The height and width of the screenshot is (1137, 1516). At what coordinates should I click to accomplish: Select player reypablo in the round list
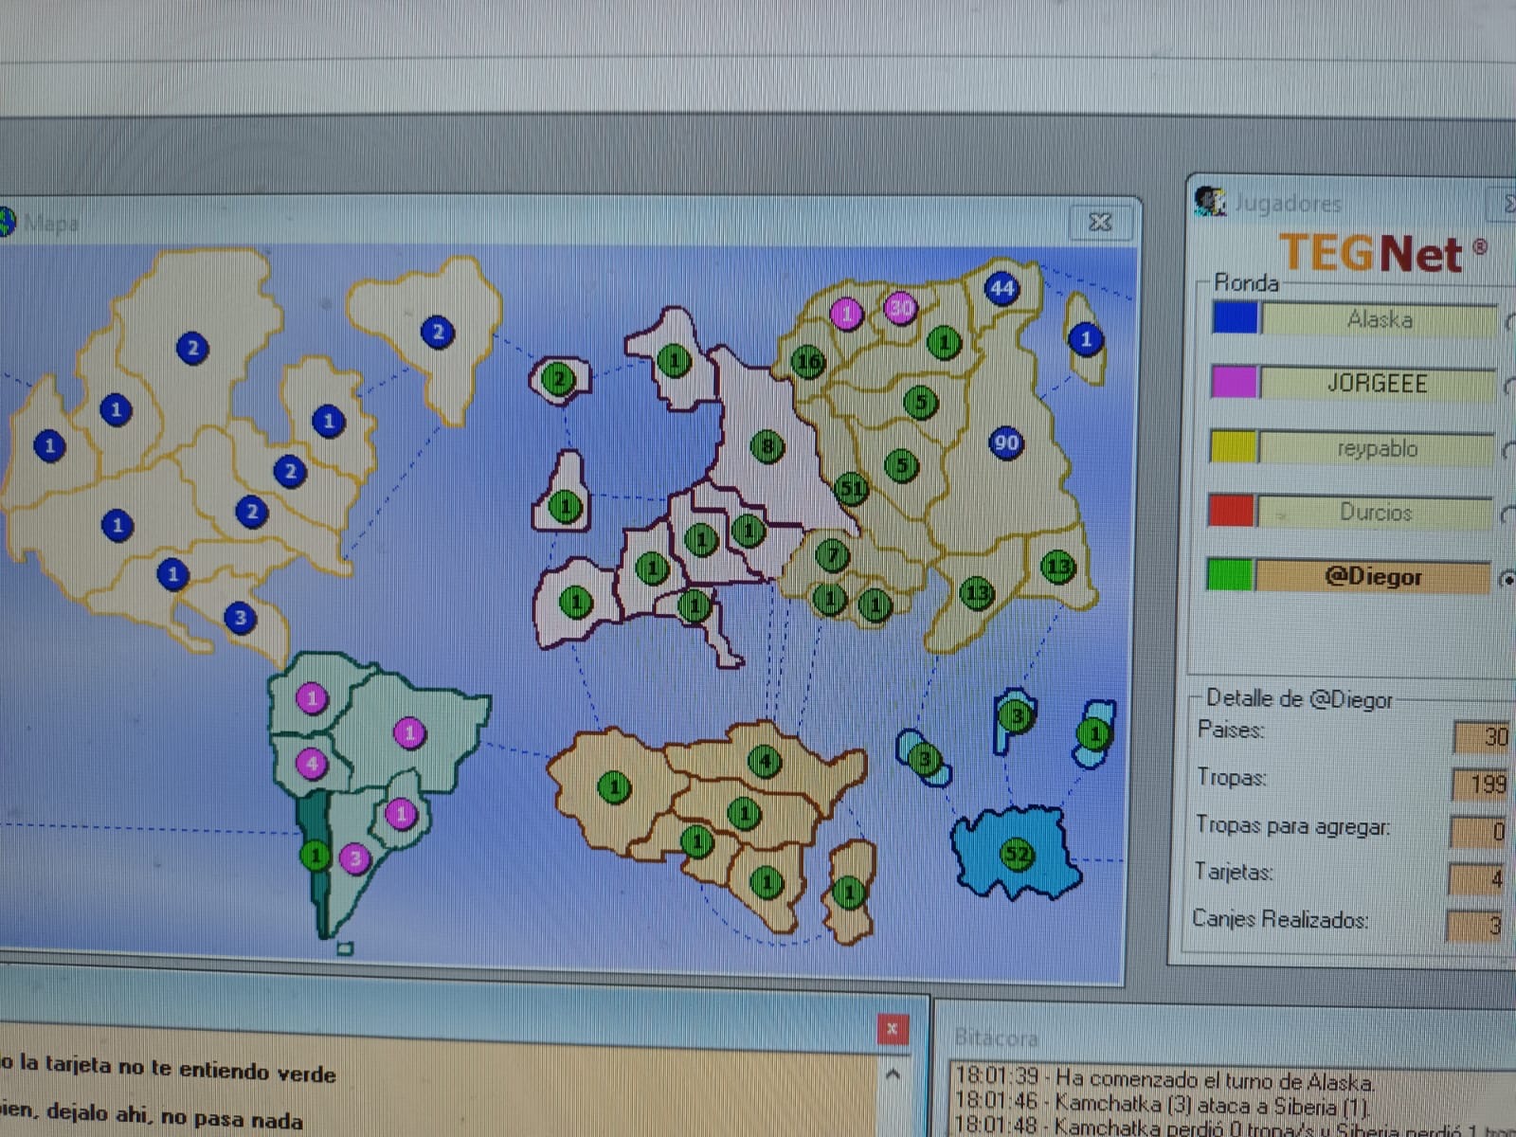click(1377, 448)
